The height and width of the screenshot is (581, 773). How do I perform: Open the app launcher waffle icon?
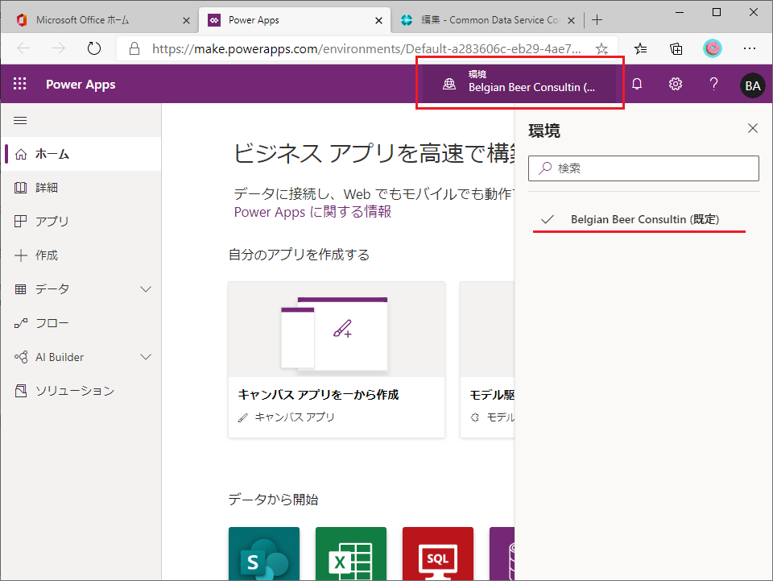(x=19, y=84)
